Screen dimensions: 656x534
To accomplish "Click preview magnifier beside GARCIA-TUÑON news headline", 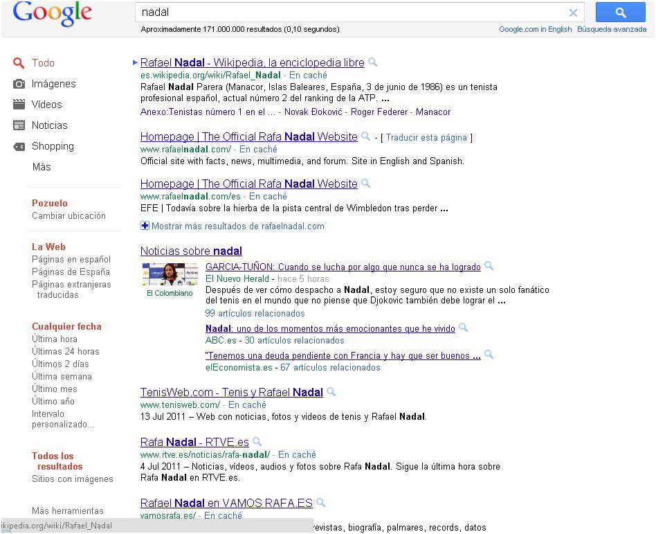I will [489, 266].
